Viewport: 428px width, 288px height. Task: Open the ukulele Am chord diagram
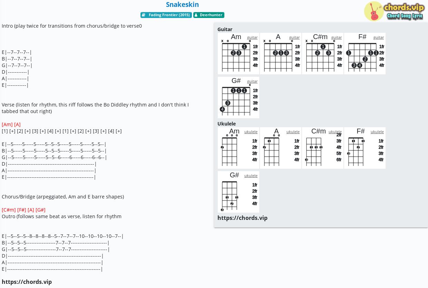239,148
